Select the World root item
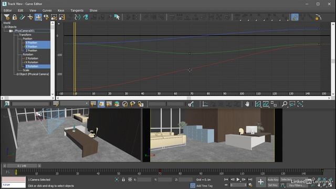The image size is (336, 189). 7,23
